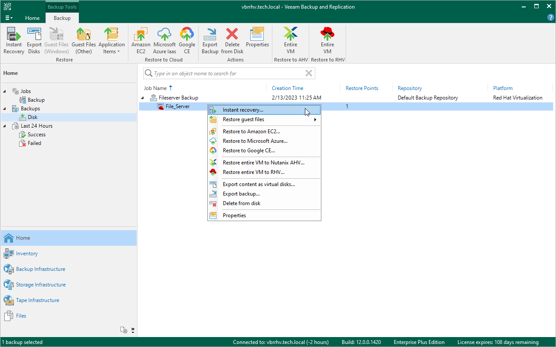Collapse the Last 24 Hours node
This screenshot has height=347, width=556.
tap(5, 126)
